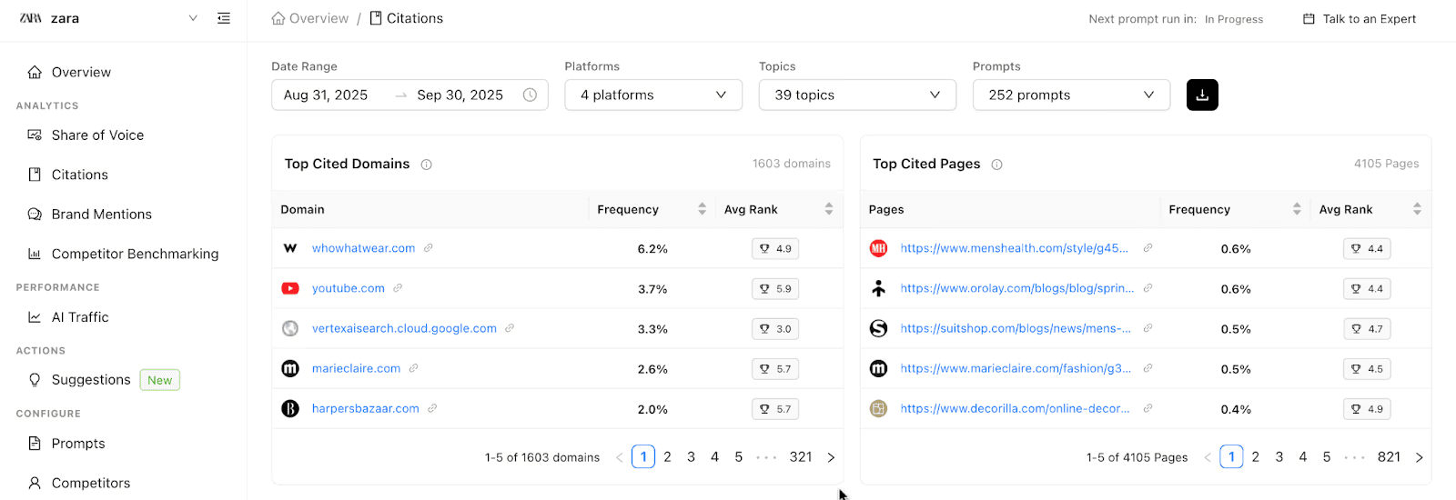Go to page 5 of cited pages
The image size is (1456, 500).
click(x=1326, y=456)
